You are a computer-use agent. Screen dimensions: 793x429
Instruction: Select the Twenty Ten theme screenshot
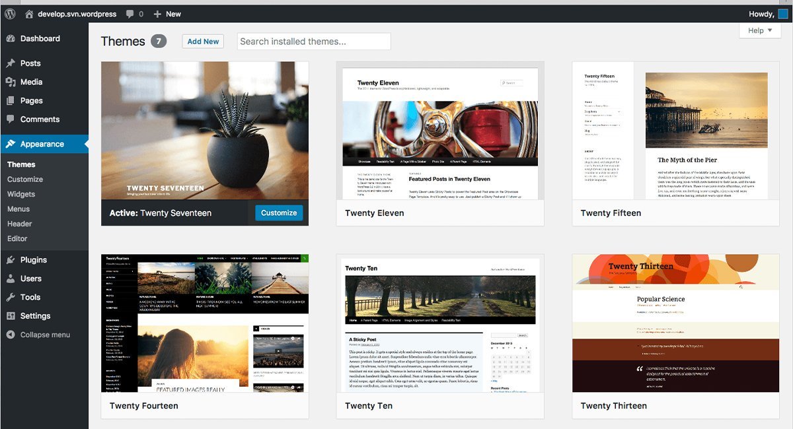(x=440, y=323)
